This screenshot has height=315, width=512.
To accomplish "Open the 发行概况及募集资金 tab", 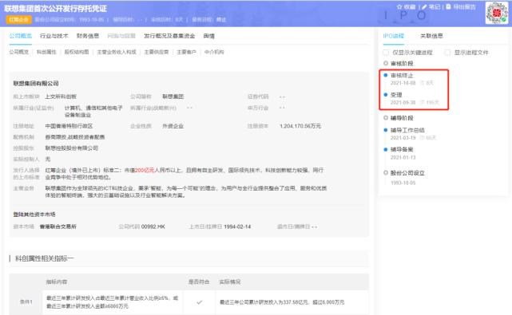I will [169, 36].
